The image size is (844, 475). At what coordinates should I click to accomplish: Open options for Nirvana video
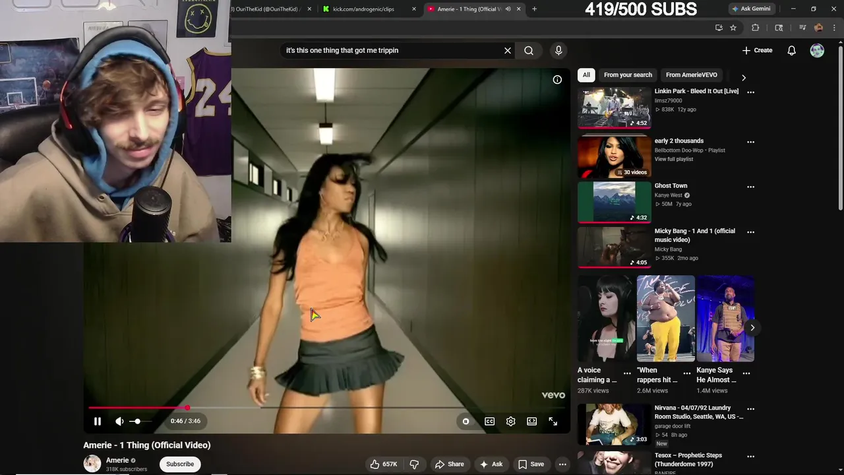(x=750, y=409)
